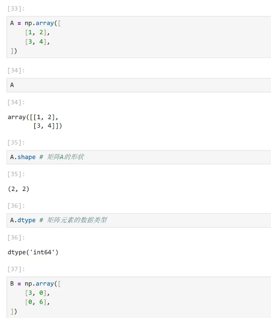Select the [33]: input prompt label

[x=16, y=9]
